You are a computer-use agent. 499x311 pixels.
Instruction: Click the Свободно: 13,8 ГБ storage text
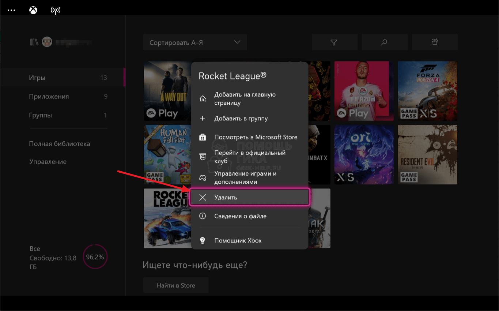click(53, 262)
